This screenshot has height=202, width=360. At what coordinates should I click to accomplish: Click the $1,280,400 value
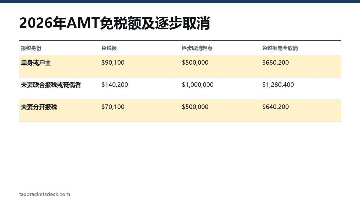point(278,85)
